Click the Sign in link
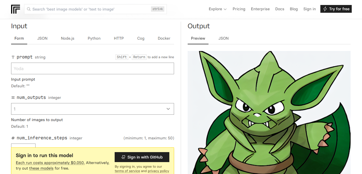362x174 pixels. [x=310, y=9]
